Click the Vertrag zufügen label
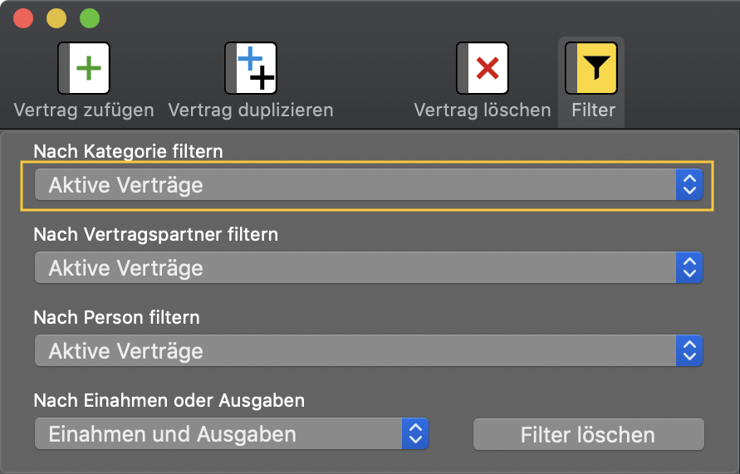Screen dimensions: 740x474 84,110
